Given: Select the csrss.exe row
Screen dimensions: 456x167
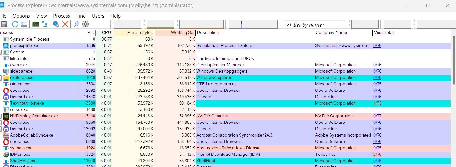Looking at the screenshot, I should [225, 110].
